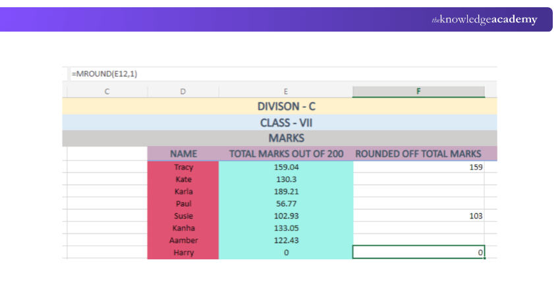Click rounded marks cell showing 103
Screen dimensions: 560x296
pyautogui.click(x=418, y=216)
